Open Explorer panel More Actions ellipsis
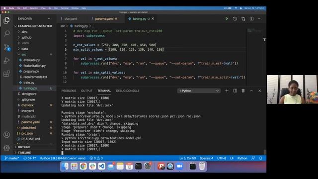The width and height of the screenshot is (318, 179). [50, 19]
